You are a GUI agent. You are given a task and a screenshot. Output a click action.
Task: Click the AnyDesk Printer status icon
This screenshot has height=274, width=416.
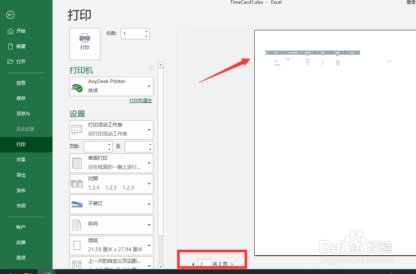[77, 87]
